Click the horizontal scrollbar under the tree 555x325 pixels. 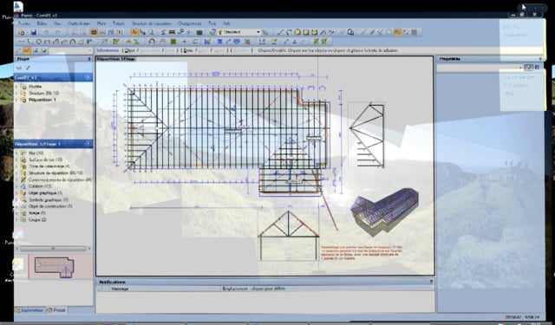coord(53,249)
